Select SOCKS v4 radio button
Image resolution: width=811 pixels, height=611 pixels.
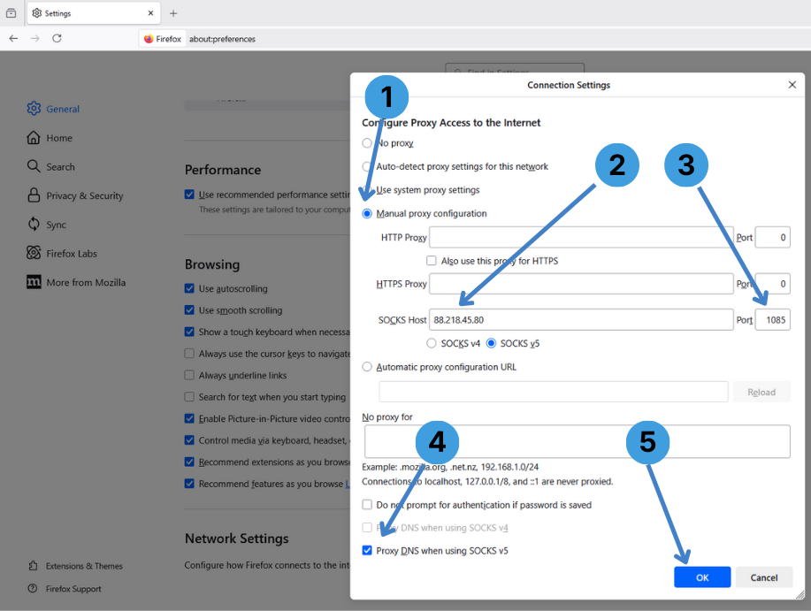(431, 343)
